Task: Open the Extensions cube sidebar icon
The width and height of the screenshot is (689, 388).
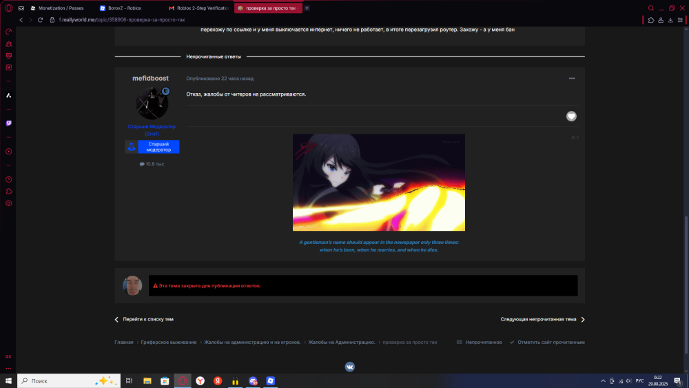Action: [8, 192]
